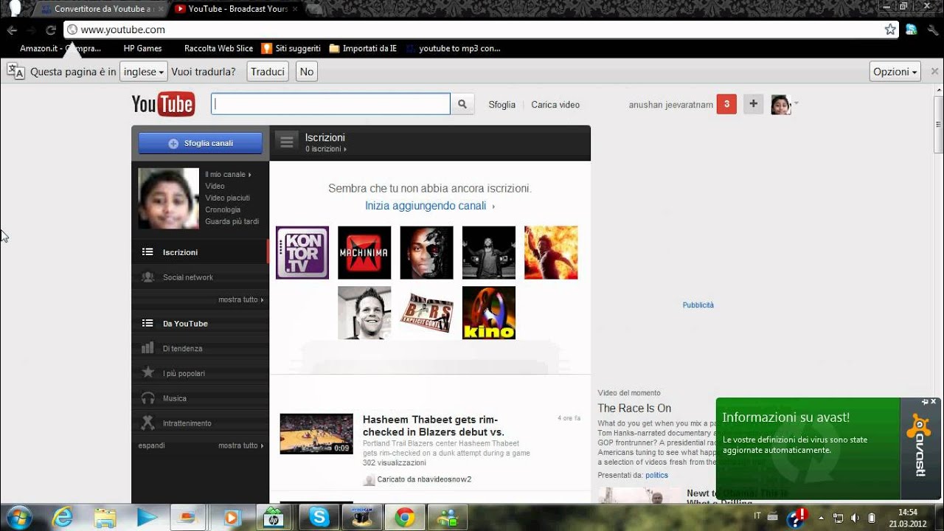
Task: Open Google Chrome taskbar icon
Action: tap(404, 517)
